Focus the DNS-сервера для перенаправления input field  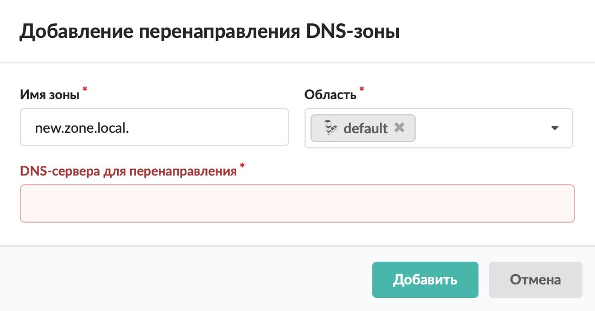297,203
